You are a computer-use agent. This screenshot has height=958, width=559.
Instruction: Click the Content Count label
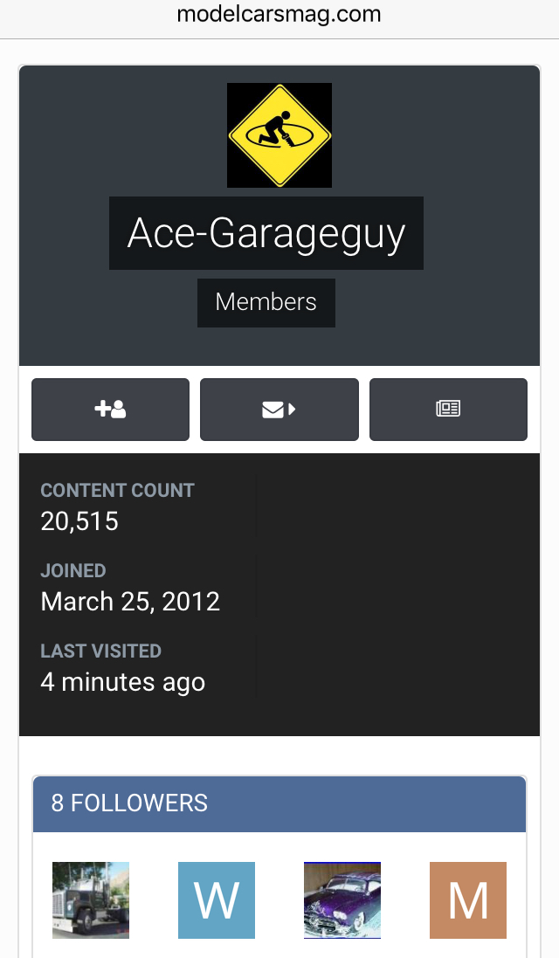[117, 490]
